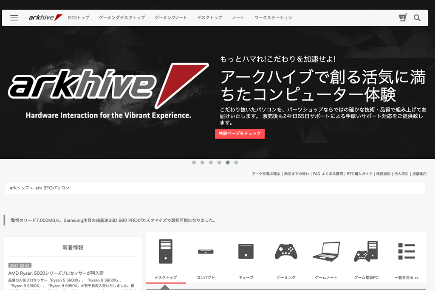
Task: Select the キューブ PC icon
Action: pyautogui.click(x=246, y=251)
